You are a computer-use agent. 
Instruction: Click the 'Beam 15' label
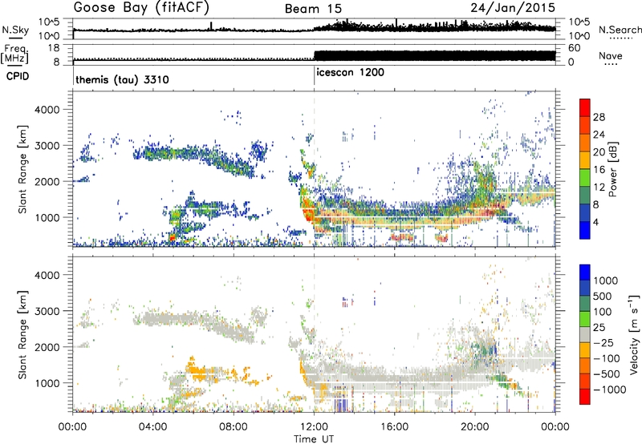[x=313, y=9]
